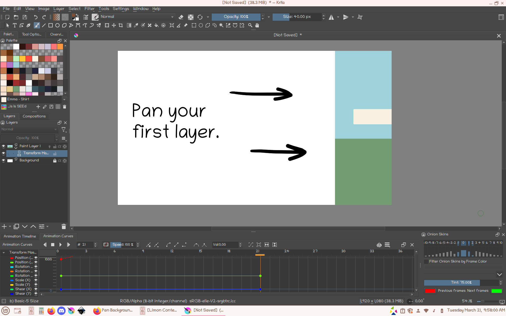506x316 pixels.
Task: Select the Freehand Brush tool
Action: pos(37,26)
